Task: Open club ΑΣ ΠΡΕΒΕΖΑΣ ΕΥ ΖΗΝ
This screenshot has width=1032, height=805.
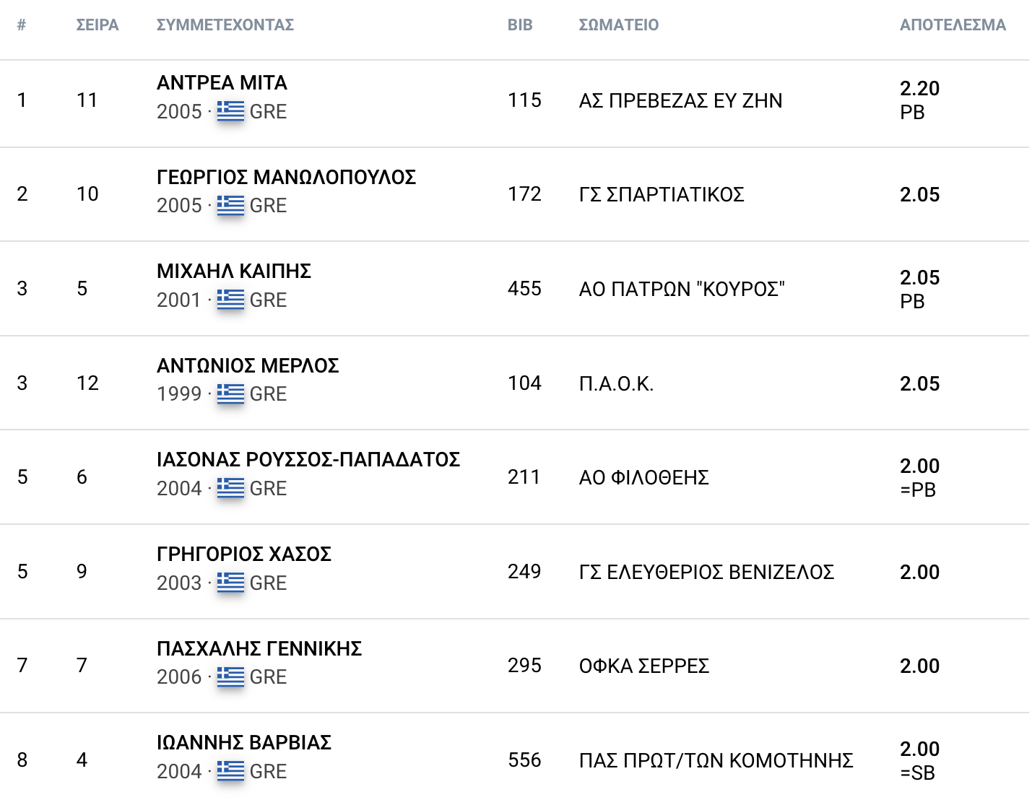Action: pyautogui.click(x=680, y=101)
